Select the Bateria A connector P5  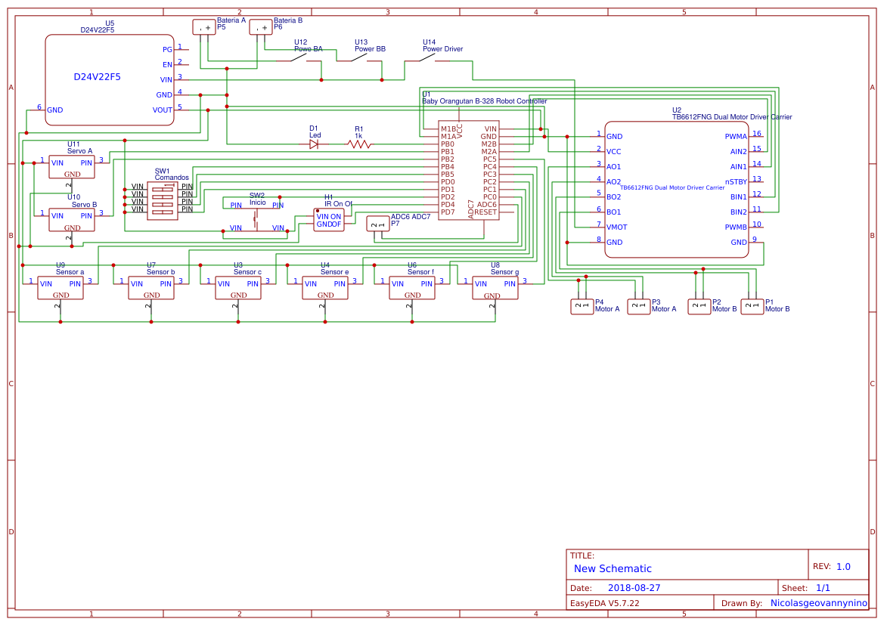[x=204, y=27]
